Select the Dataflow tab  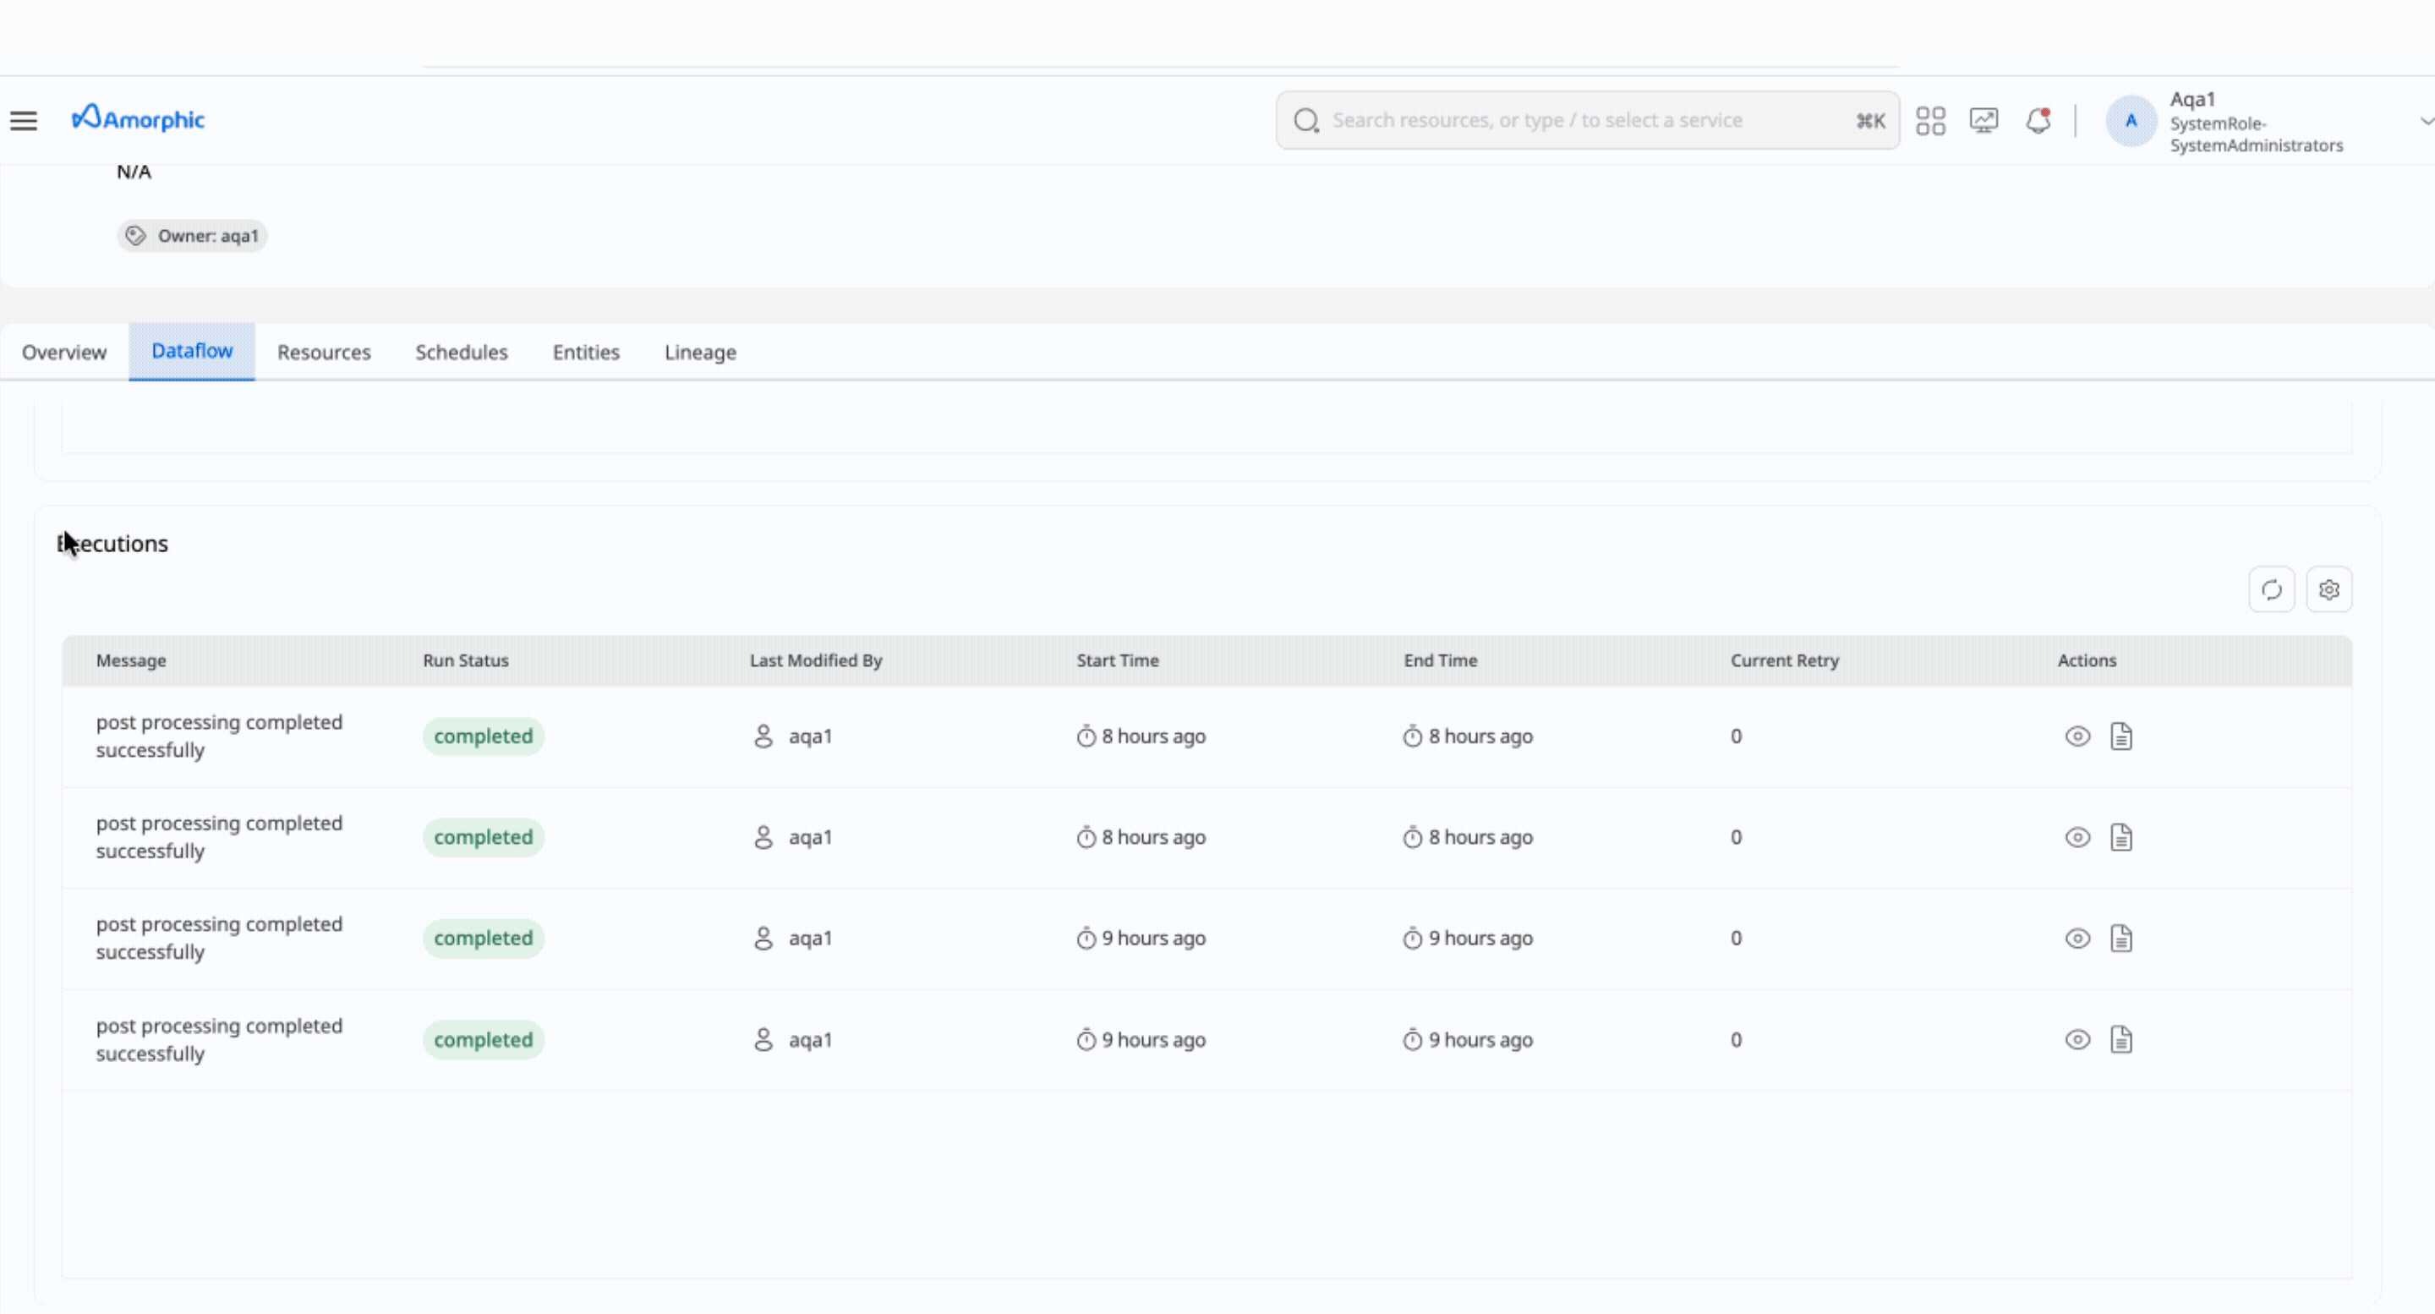point(192,351)
